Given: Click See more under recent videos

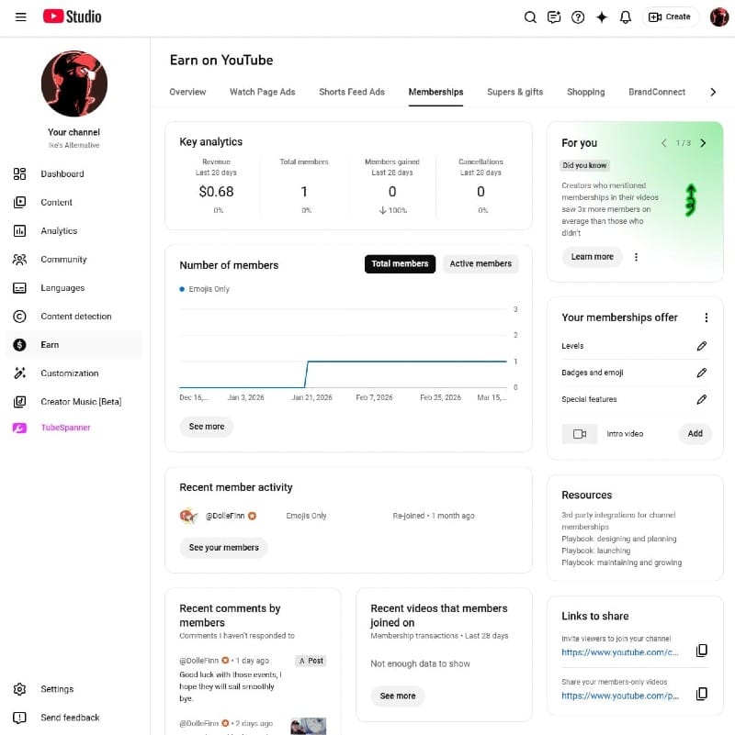Looking at the screenshot, I should pyautogui.click(x=398, y=696).
